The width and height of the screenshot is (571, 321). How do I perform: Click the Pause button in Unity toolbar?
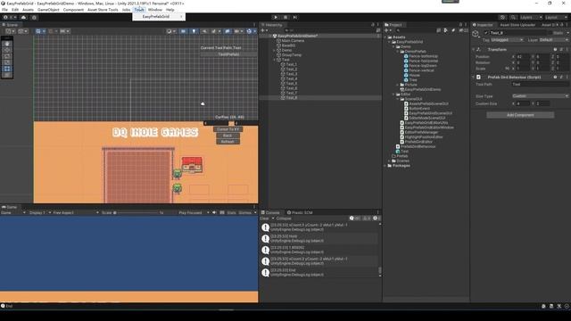[x=285, y=17]
